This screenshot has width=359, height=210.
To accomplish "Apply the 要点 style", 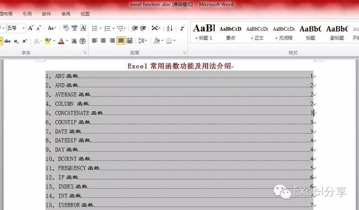I will [231, 32].
